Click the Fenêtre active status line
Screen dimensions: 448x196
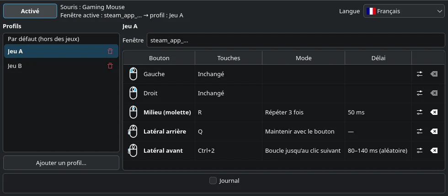pyautogui.click(x=122, y=15)
